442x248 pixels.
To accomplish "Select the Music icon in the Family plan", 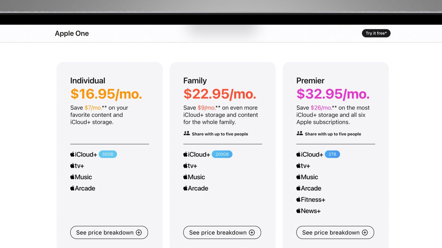I will [185, 177].
